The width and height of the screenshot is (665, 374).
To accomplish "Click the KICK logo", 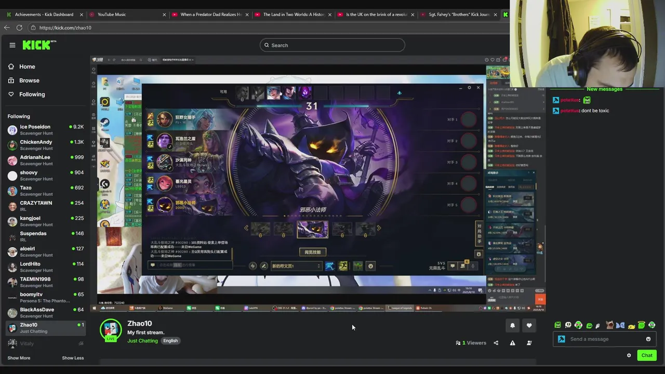I will coord(38,45).
